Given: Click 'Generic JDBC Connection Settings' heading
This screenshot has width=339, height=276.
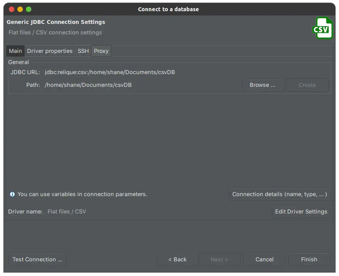Looking at the screenshot, I should 56,22.
